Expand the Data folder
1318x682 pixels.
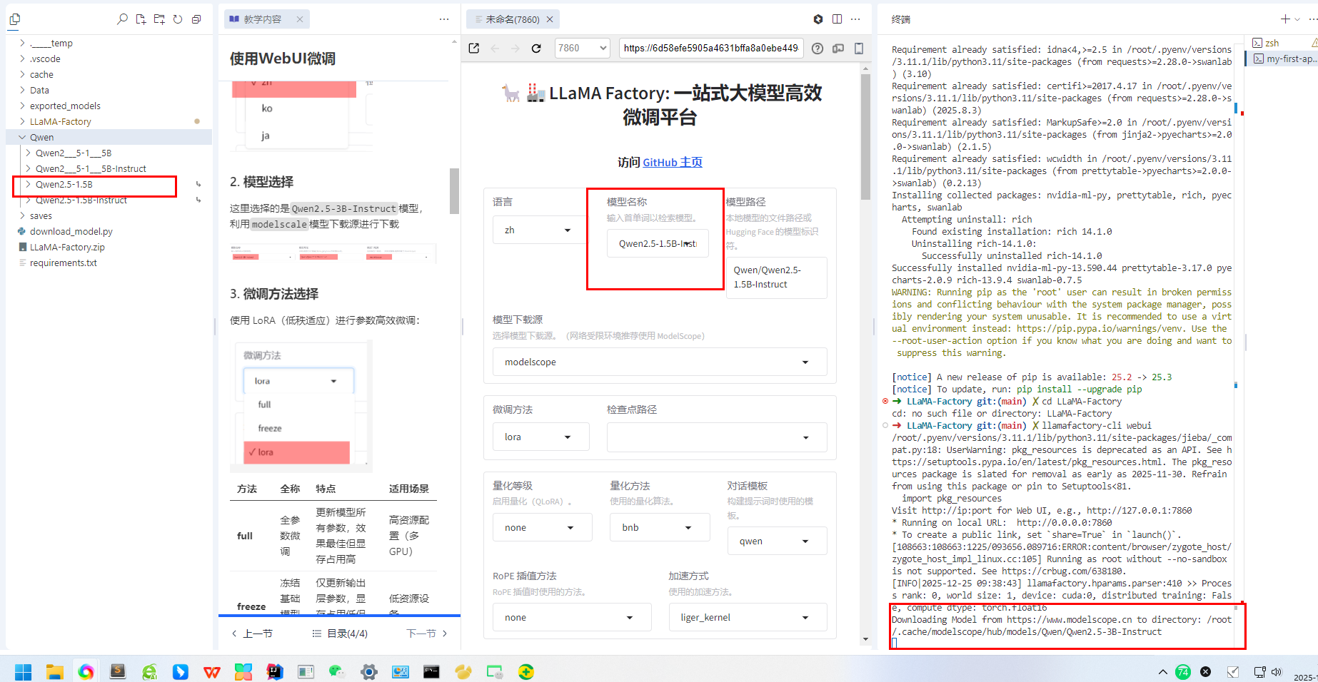point(109,90)
